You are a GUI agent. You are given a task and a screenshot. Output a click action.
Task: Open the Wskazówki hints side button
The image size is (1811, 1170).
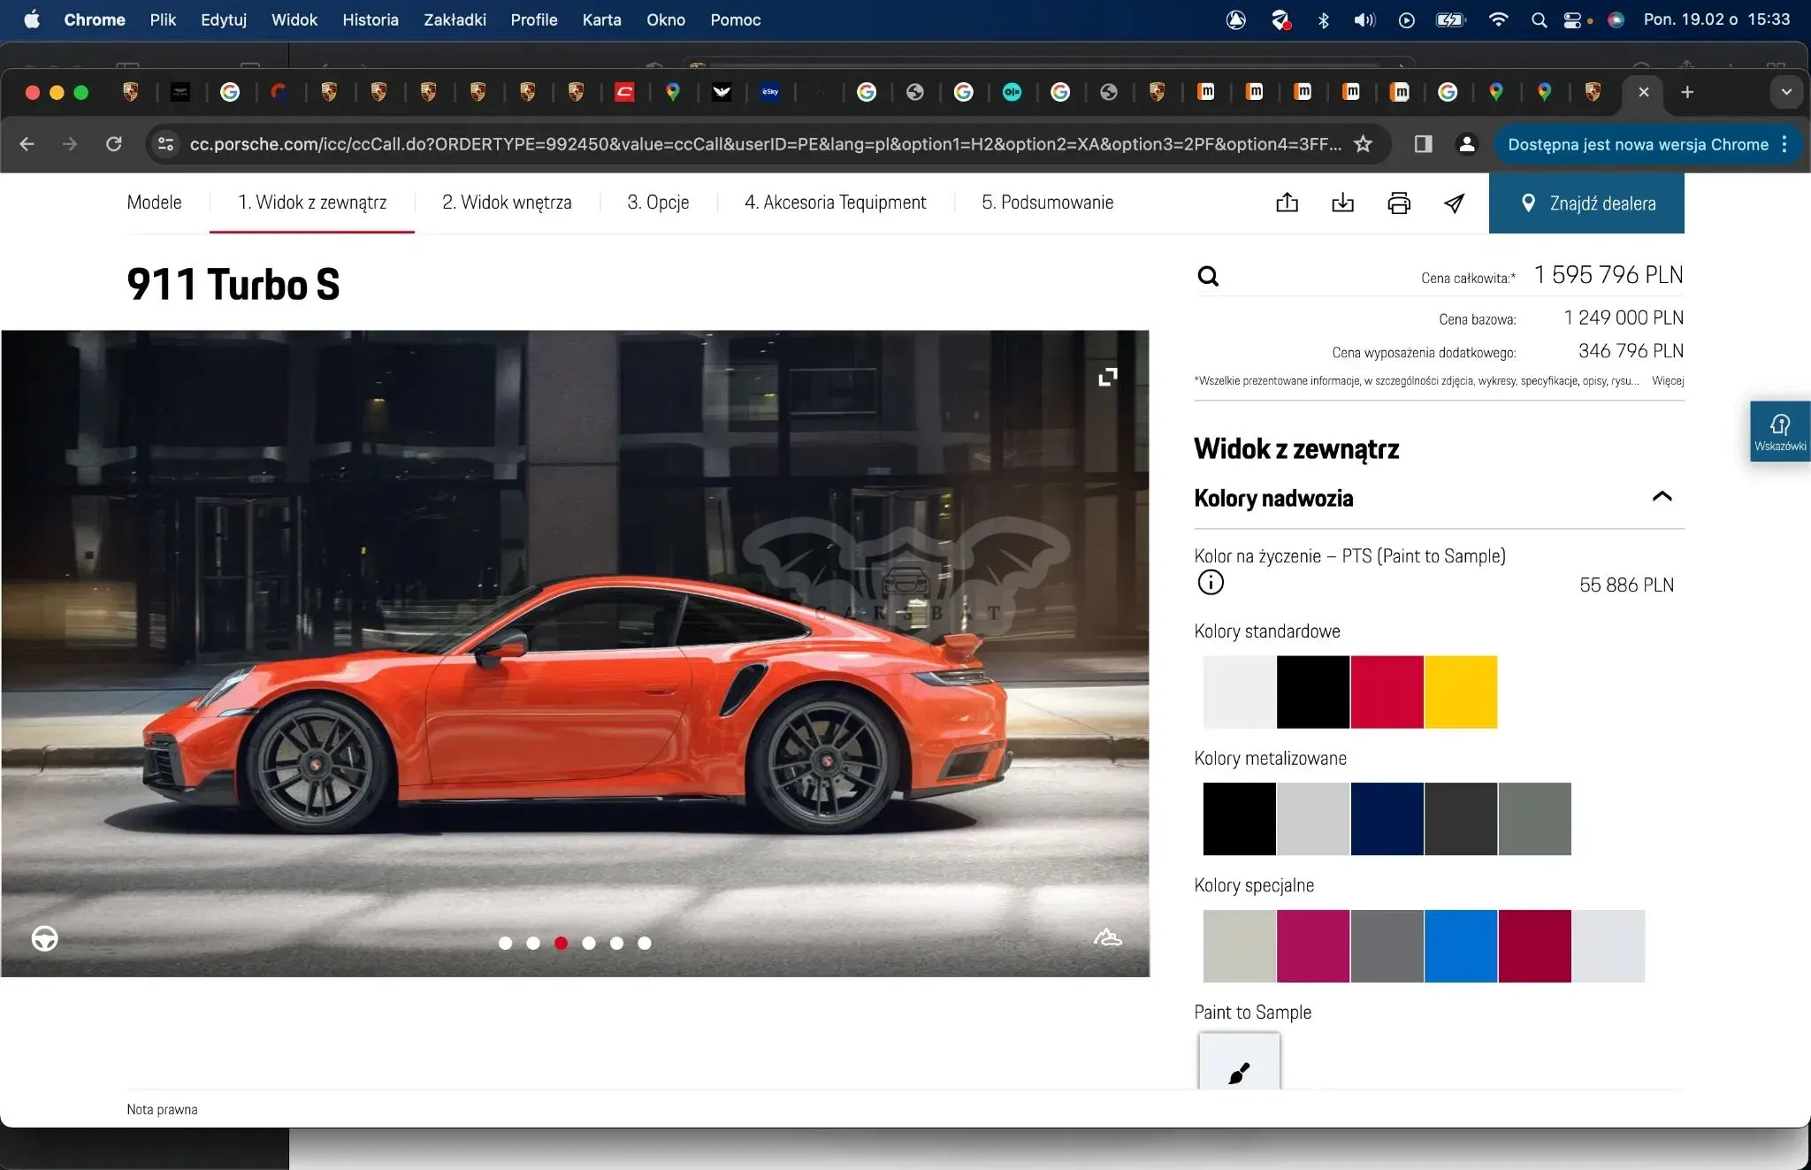click(x=1780, y=432)
